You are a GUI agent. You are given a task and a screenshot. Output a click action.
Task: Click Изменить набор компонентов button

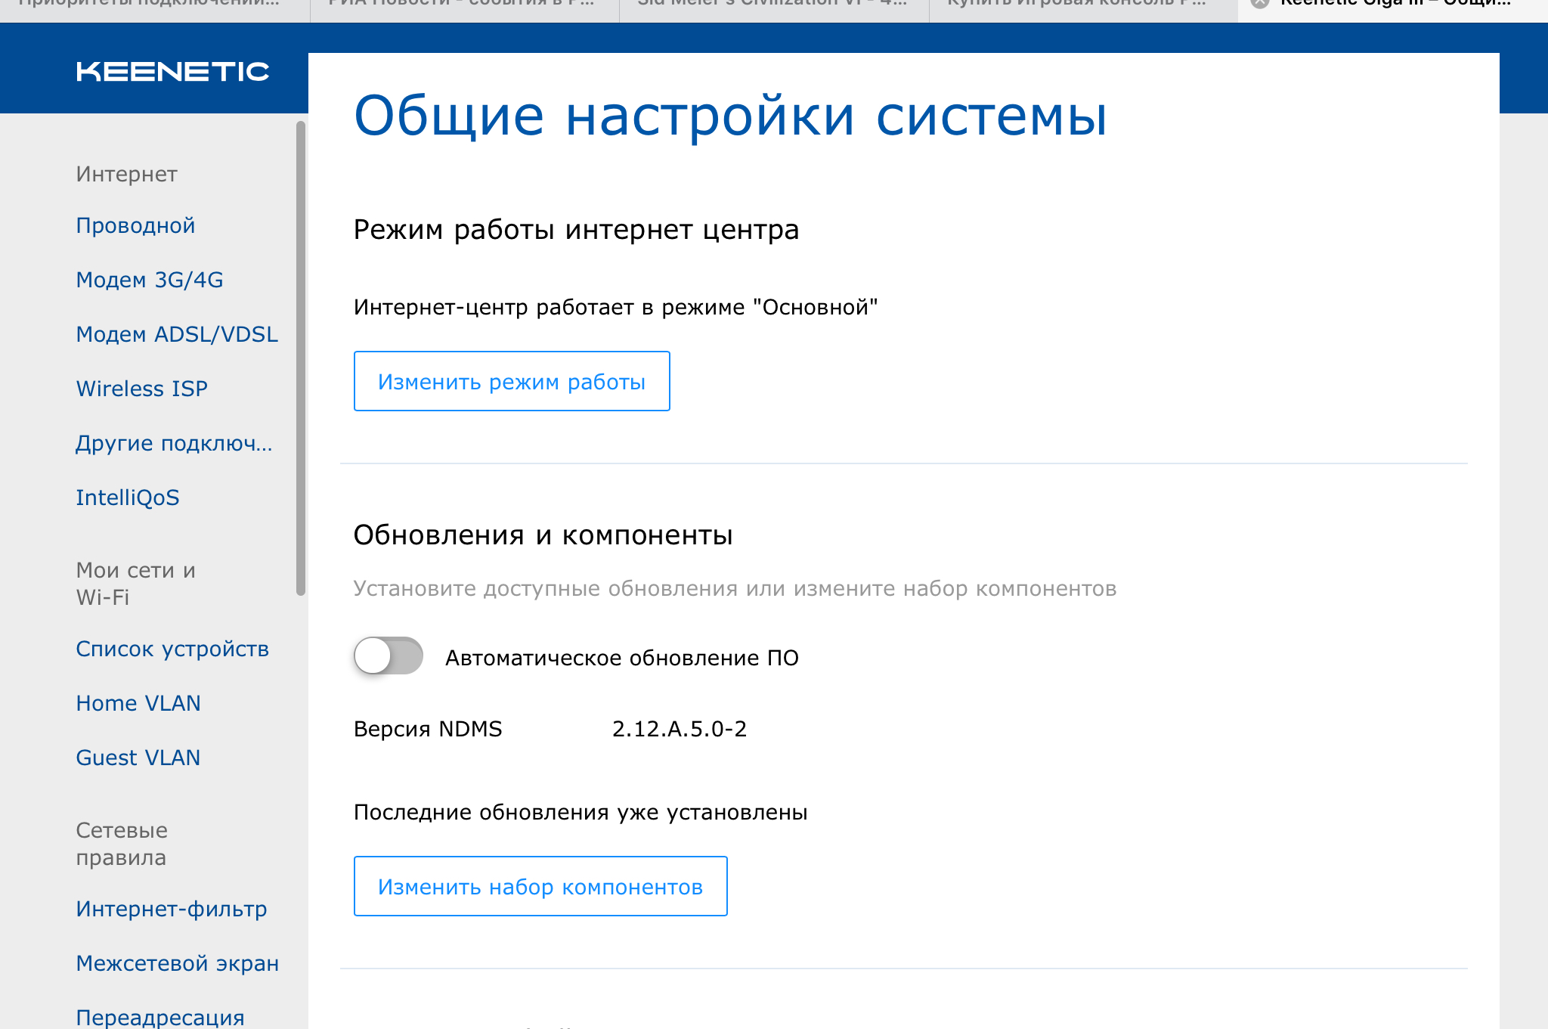(x=540, y=886)
